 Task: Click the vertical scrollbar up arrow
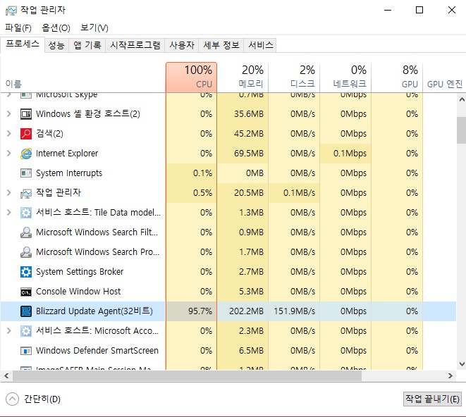(x=462, y=100)
